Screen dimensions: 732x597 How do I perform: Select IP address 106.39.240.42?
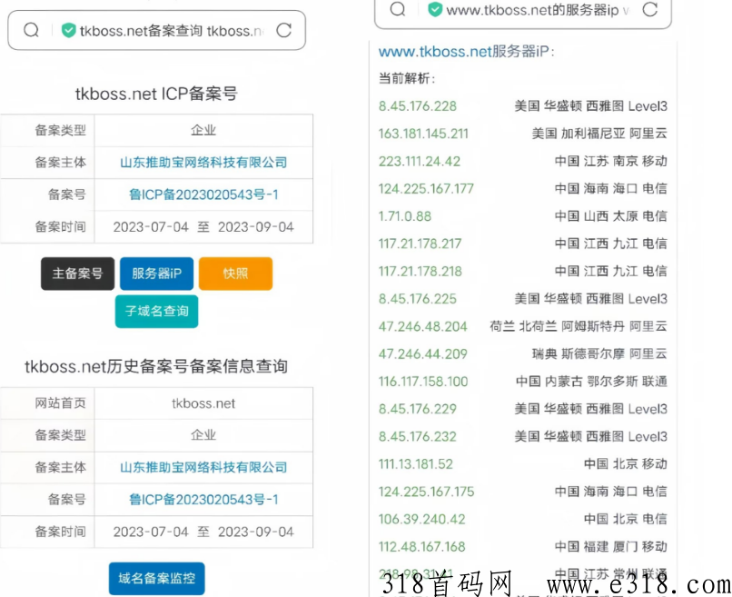(421, 520)
